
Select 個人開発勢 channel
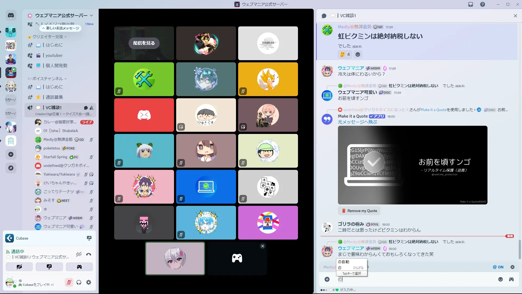[x=57, y=66]
